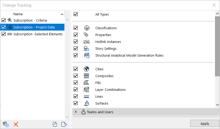Click the Cities globe icon
Viewport: 220px width, 129px height.
86,69
